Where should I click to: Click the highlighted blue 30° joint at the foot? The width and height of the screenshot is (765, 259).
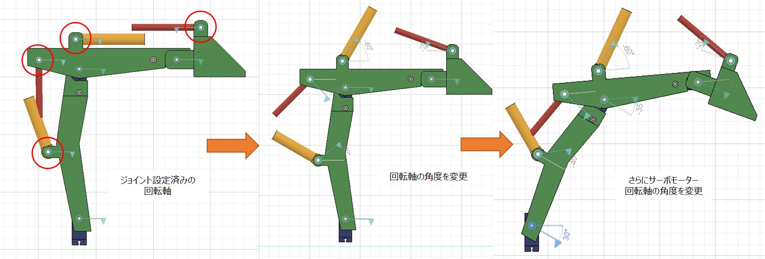point(532,226)
